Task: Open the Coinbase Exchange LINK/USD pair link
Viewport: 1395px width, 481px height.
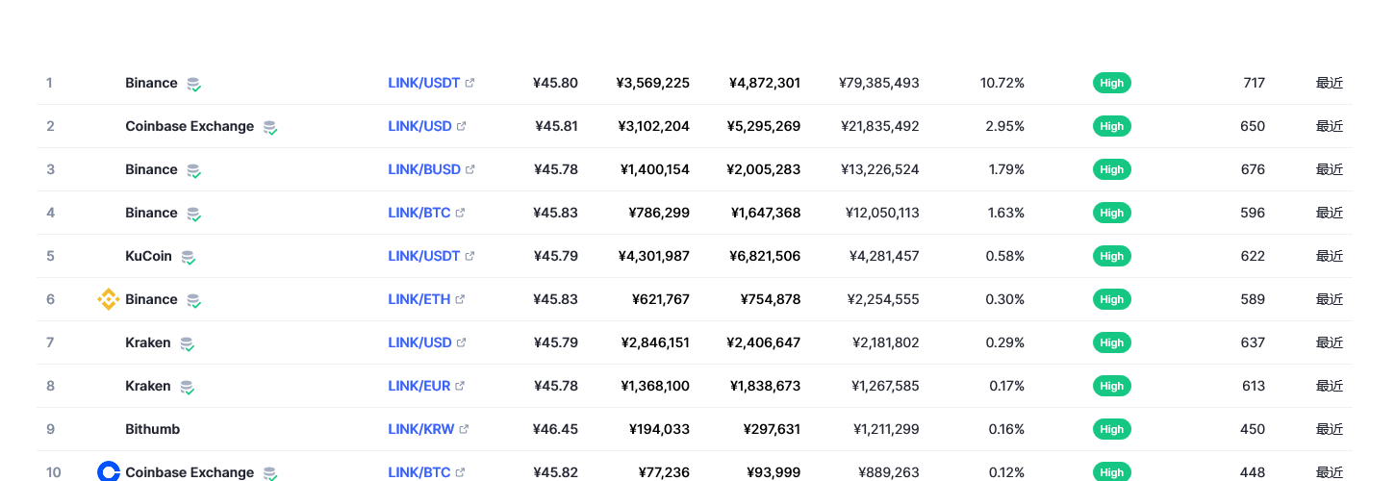Action: [420, 126]
